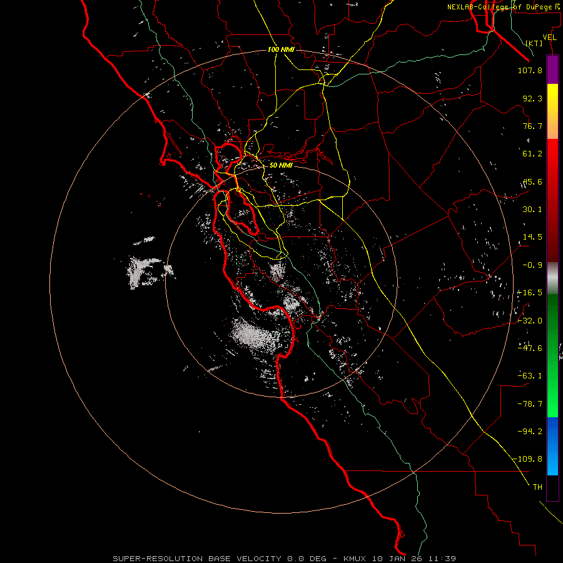
Task: Click the 45.6 legend value
Action: [532, 181]
